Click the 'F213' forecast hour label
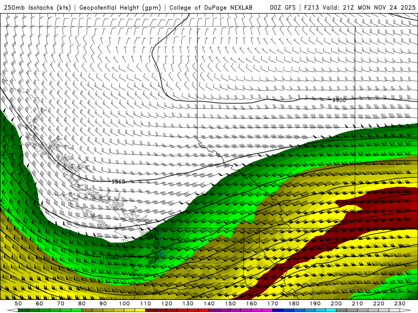The image size is (418, 313). (311, 7)
